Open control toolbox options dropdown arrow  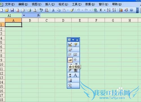[x=73, y=40]
